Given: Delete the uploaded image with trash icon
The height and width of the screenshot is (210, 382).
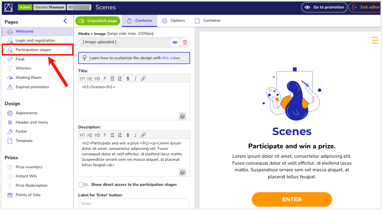Looking at the screenshot, I should [x=185, y=43].
